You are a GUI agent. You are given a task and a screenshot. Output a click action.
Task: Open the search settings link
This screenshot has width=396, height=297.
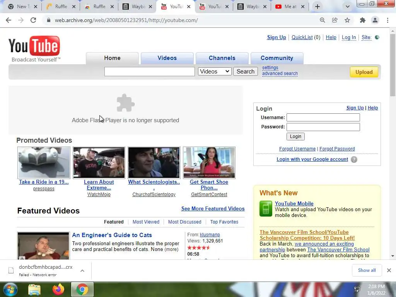click(x=270, y=68)
